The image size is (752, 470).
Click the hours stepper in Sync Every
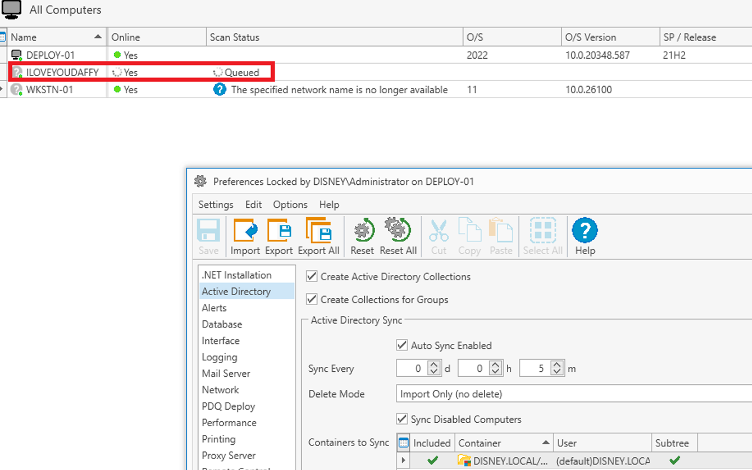click(495, 368)
